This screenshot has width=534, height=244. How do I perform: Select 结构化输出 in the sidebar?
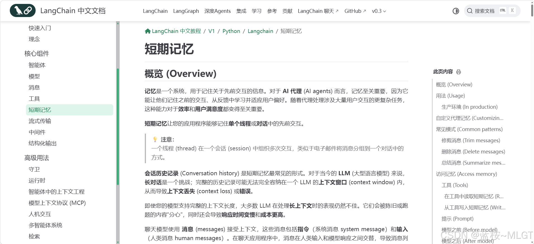pos(42,143)
